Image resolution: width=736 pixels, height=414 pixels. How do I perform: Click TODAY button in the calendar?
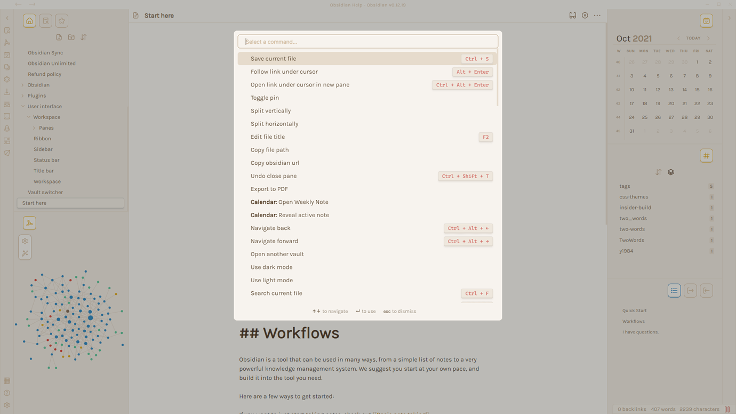click(693, 38)
